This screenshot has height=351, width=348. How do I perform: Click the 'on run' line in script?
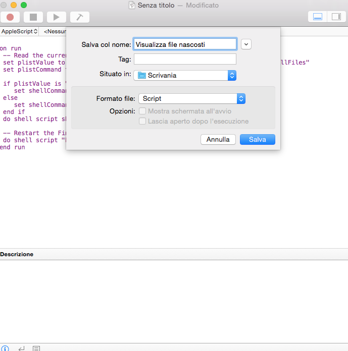[x=11, y=48]
